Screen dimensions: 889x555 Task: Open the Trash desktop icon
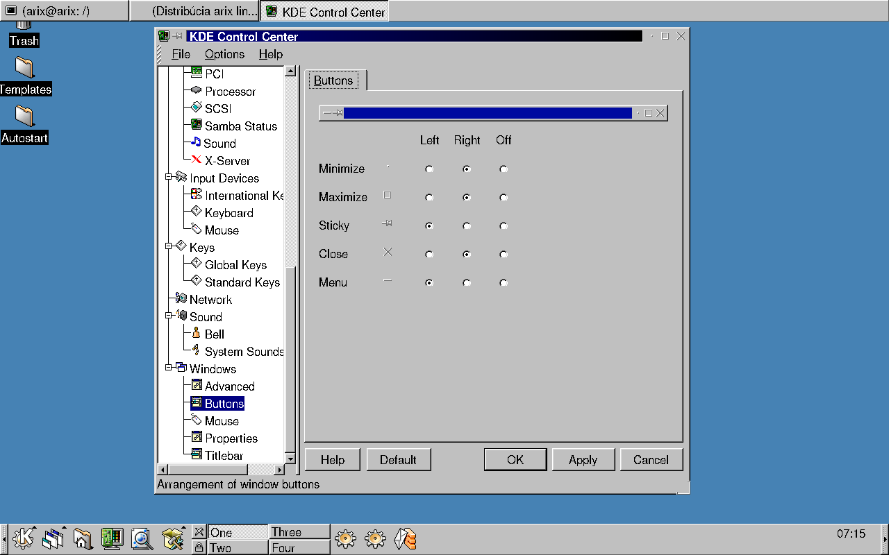pyautogui.click(x=24, y=33)
